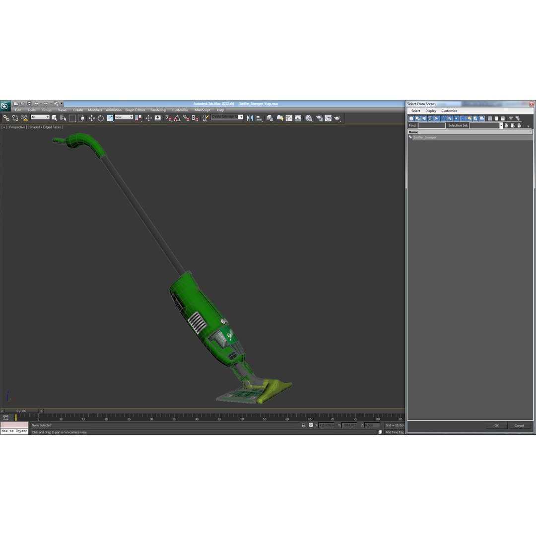Click Shaded + Edged Faces label

point(45,127)
